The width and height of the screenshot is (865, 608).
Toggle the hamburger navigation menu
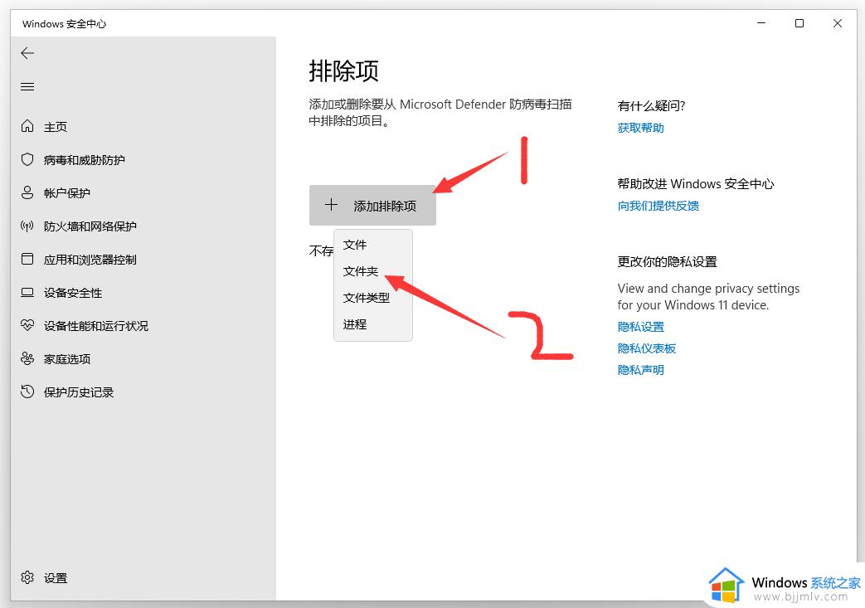pyautogui.click(x=27, y=86)
